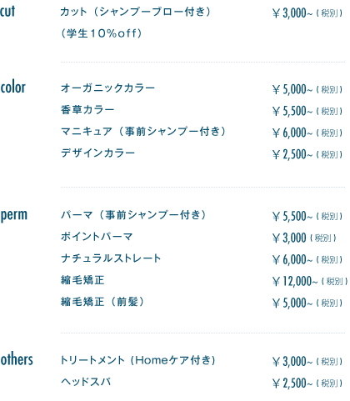This screenshot has width=350, height=401.
Task: Select 香草カラー item
Action: 87,109
